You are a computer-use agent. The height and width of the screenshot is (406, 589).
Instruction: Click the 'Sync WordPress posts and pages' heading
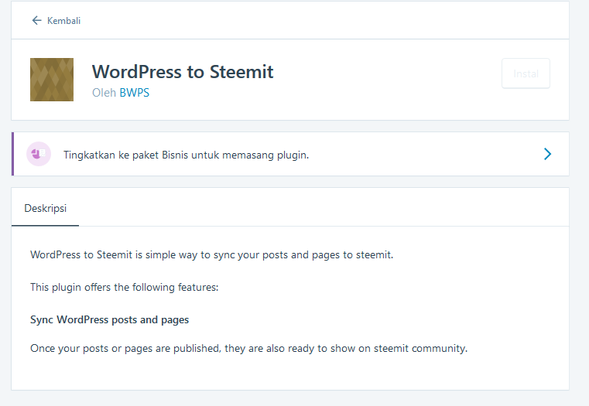coord(109,319)
